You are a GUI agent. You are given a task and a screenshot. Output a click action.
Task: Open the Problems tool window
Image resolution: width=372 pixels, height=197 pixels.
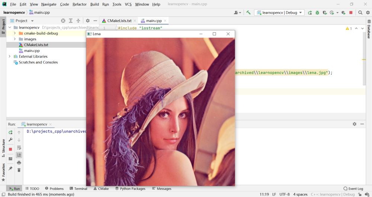click(54, 188)
